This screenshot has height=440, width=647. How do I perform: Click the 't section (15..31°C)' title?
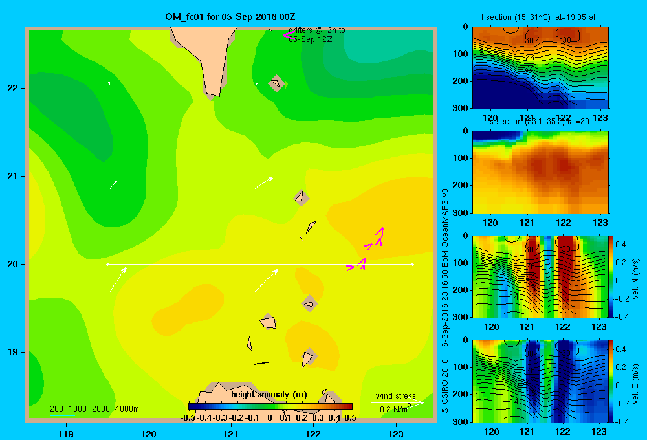tap(514, 17)
